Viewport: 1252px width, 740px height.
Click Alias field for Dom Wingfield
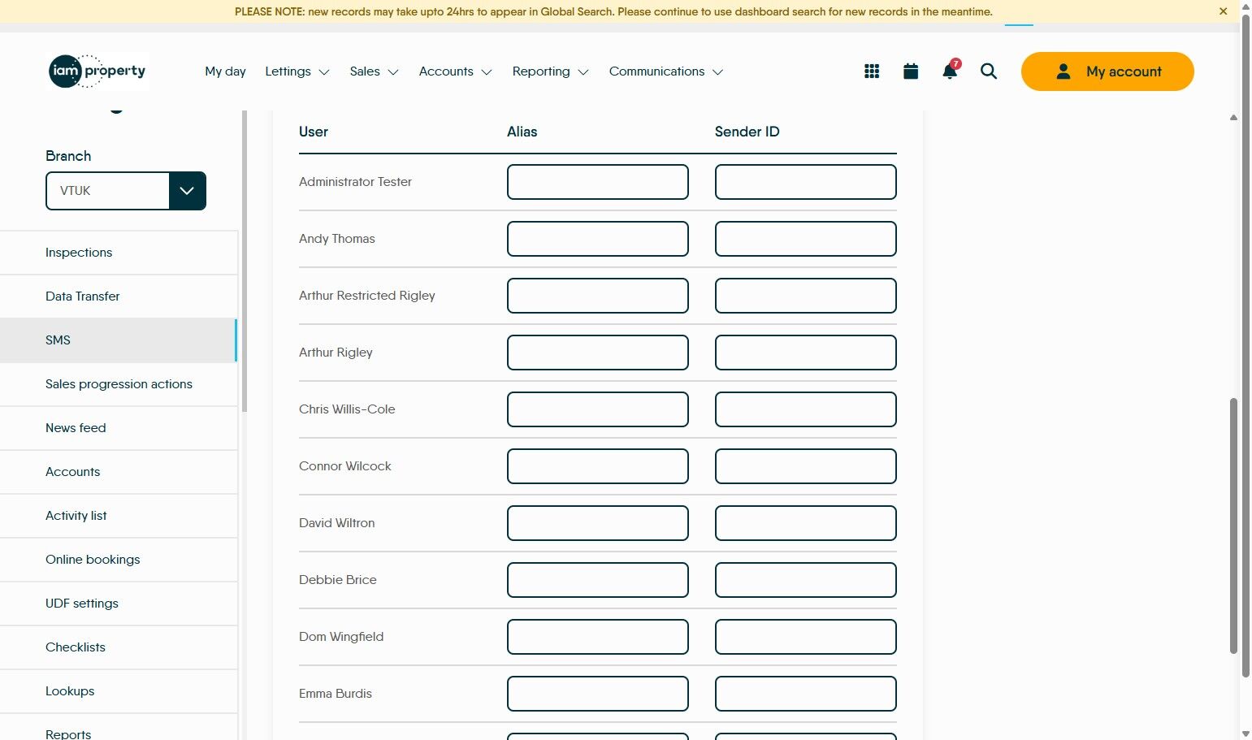point(598,637)
